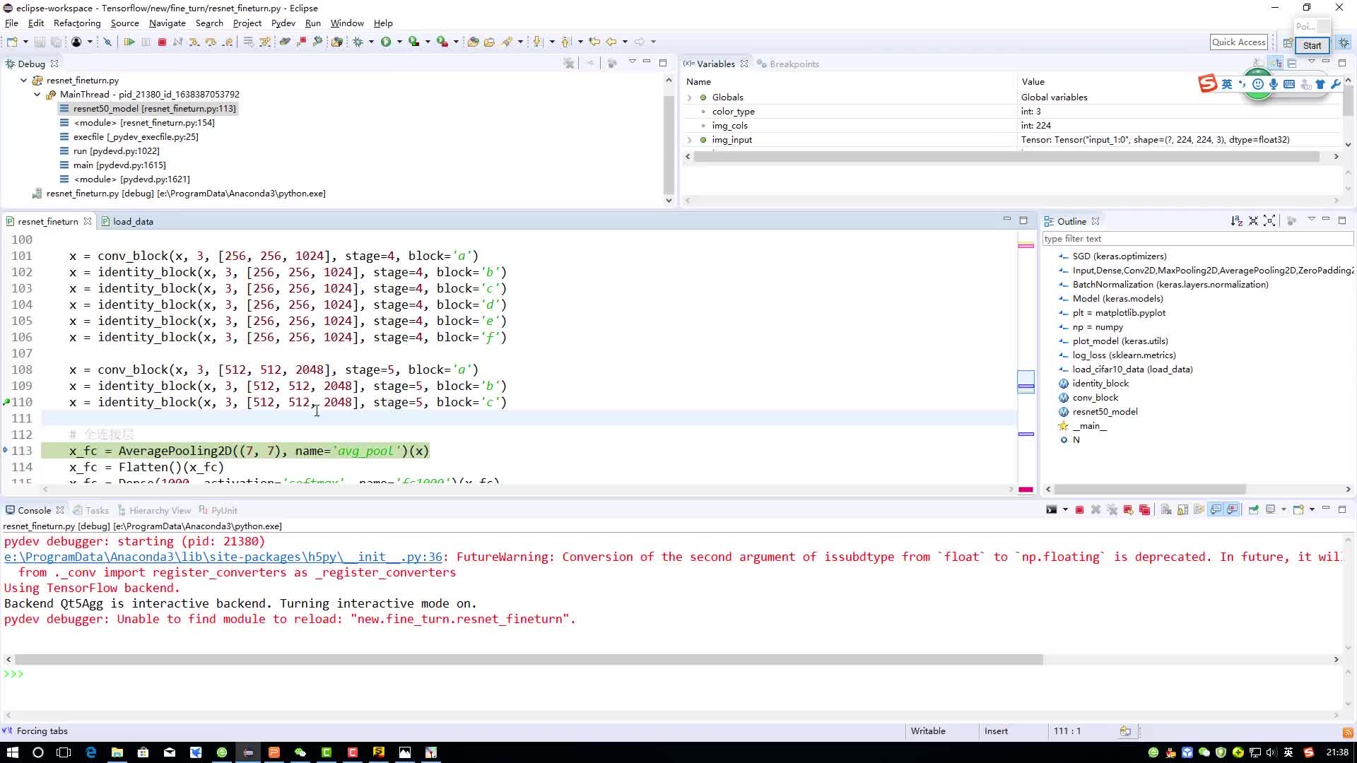Open the Debug view menu triangle
This screenshot has width=1357, height=763.
click(633, 62)
